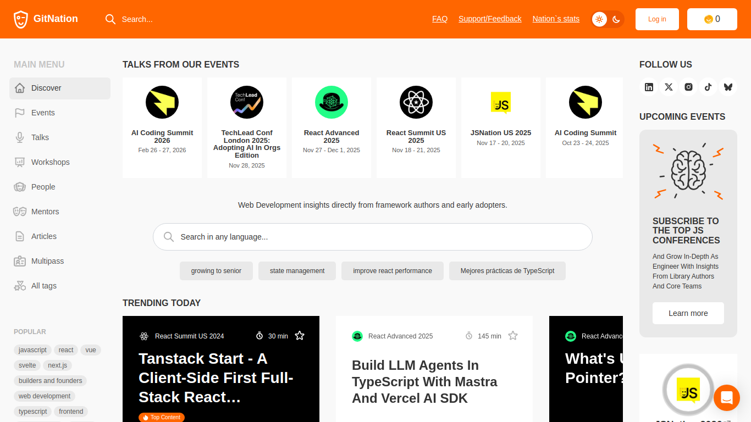
Task: Click the Log in button
Action: point(657,19)
